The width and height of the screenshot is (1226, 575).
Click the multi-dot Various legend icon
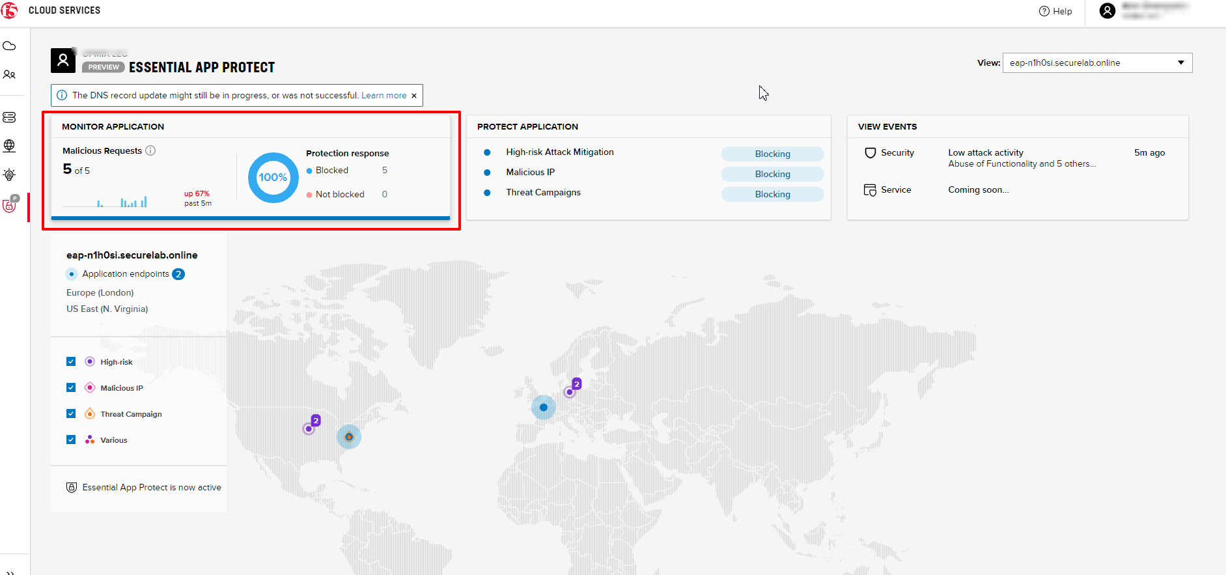tap(90, 440)
